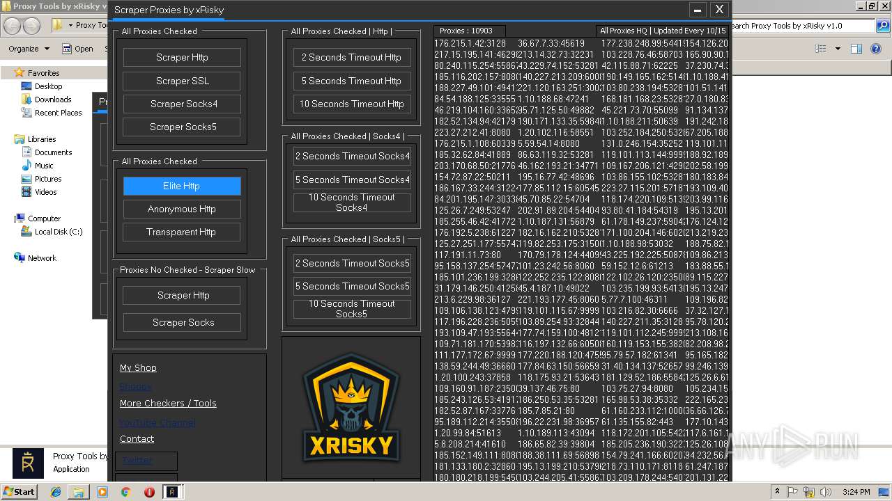Click the Scraper Http checked proxies button
Viewport: 892px width, 501px height.
182,57
